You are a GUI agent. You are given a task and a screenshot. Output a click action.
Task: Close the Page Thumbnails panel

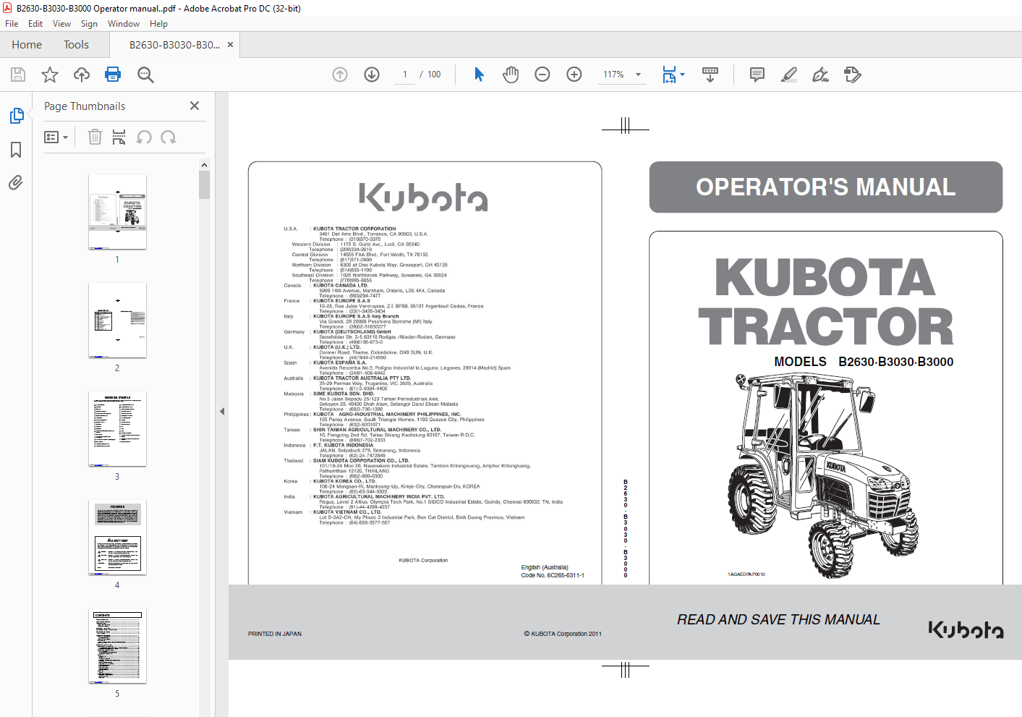tap(195, 106)
